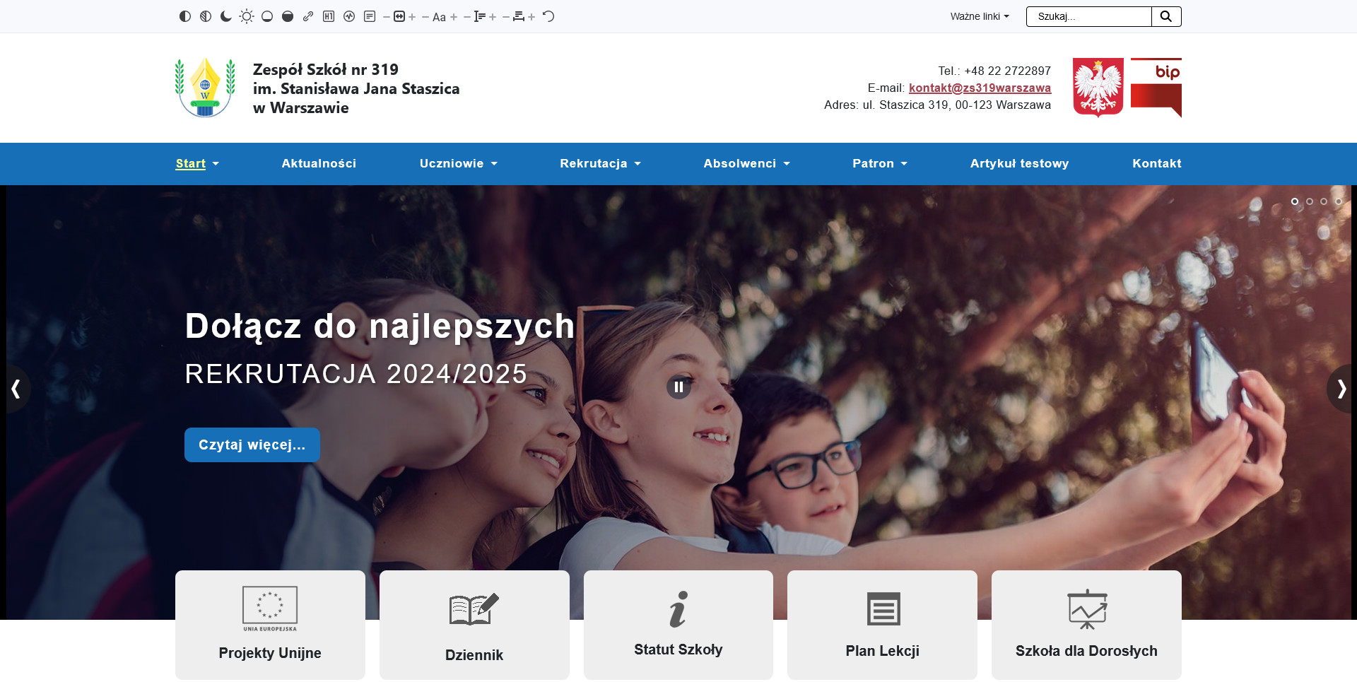The height and width of the screenshot is (682, 1357).
Task: Click the school contact email link
Action: click(980, 88)
